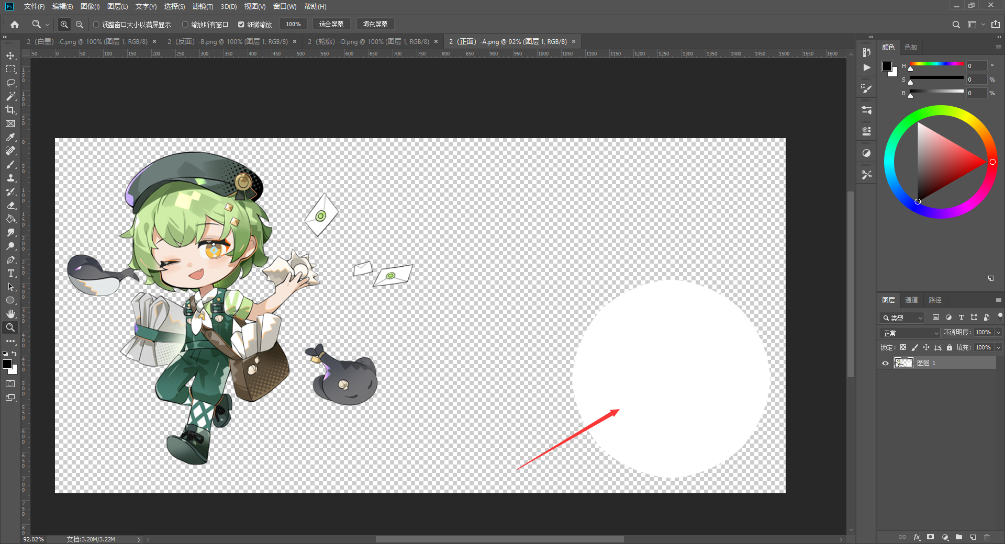Viewport: 1005px width, 544px height.
Task: Select the Clone Stamp tool
Action: point(10,178)
